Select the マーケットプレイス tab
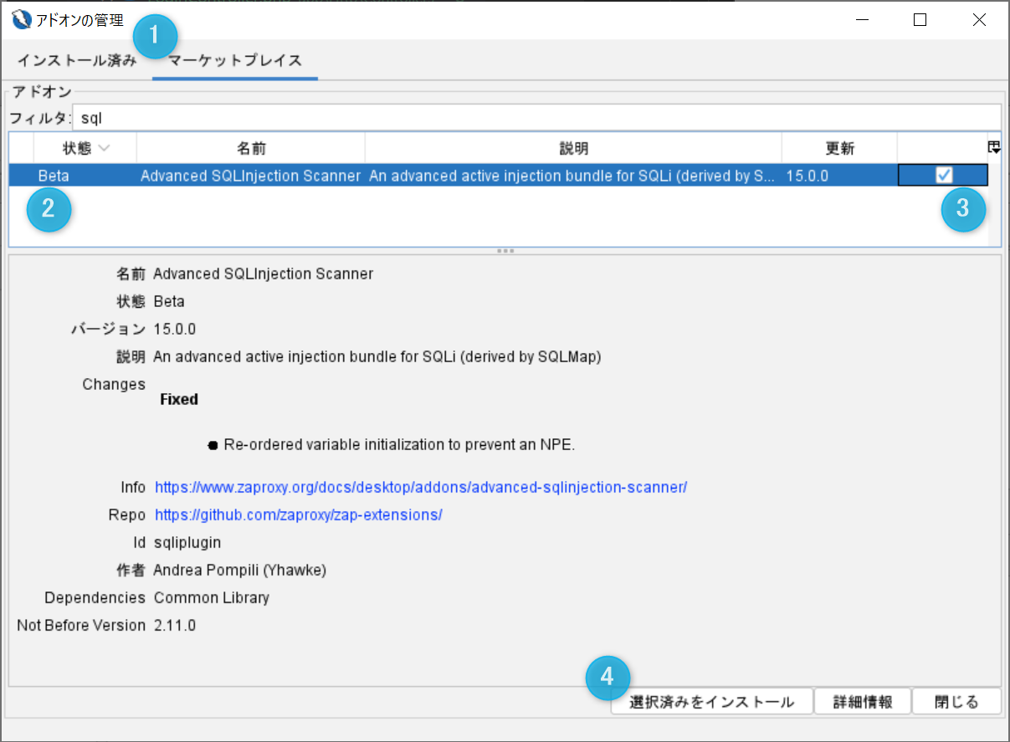 (x=235, y=60)
